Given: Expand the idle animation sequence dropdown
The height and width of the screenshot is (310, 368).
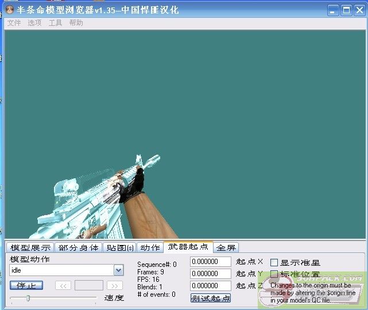Looking at the screenshot, I should coord(118,270).
